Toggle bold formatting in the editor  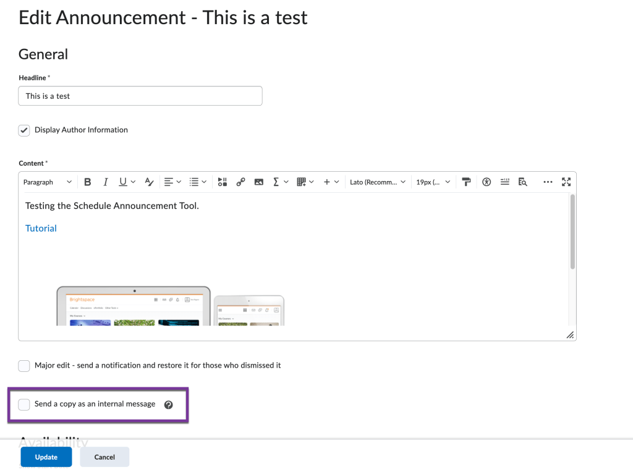[x=88, y=182]
